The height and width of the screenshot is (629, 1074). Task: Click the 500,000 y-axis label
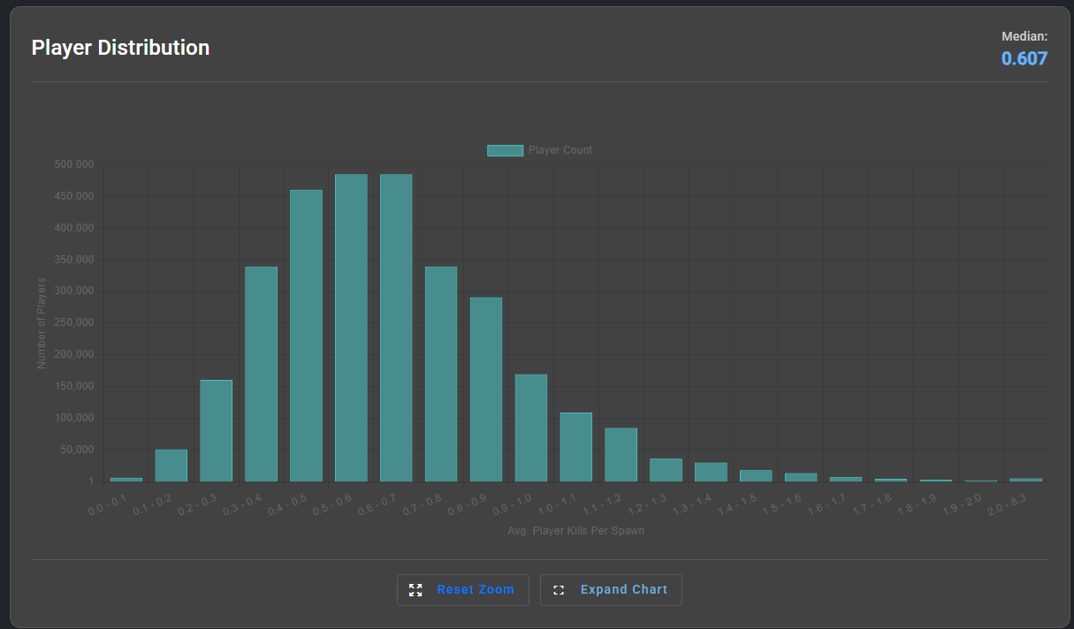[73, 164]
